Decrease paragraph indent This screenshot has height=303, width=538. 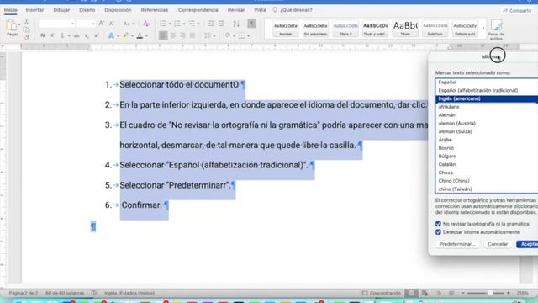tap(211, 24)
